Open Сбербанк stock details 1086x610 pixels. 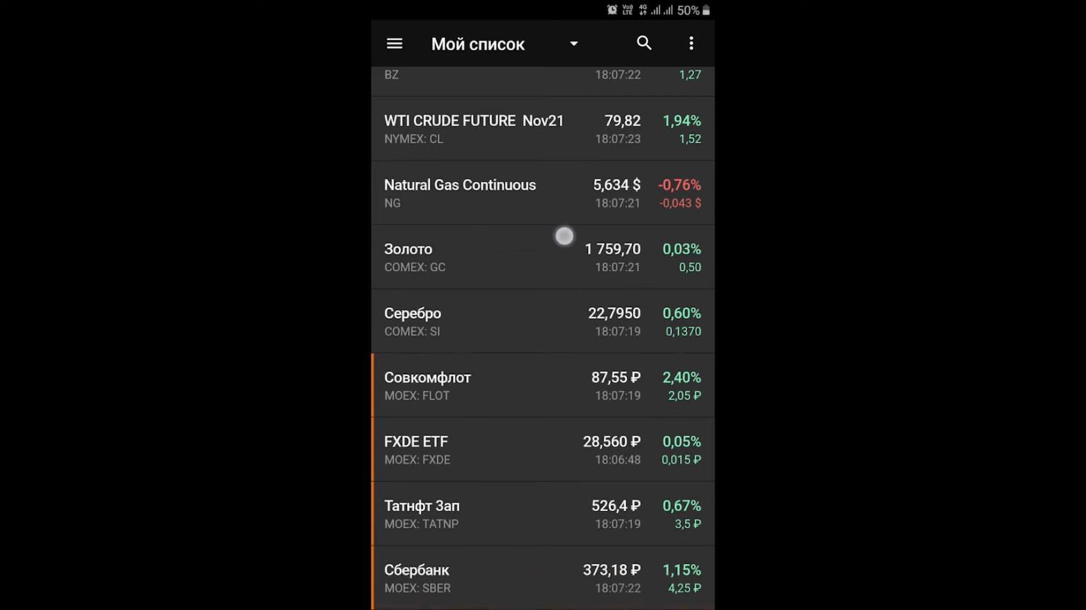pos(543,578)
